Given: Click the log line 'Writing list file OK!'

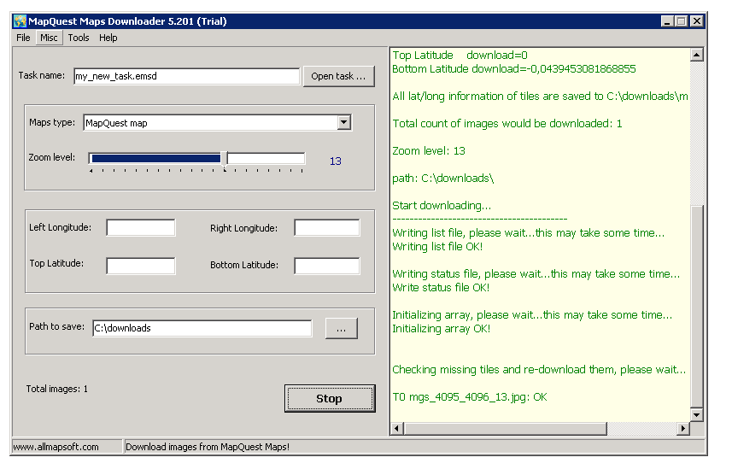Looking at the screenshot, I should [437, 247].
